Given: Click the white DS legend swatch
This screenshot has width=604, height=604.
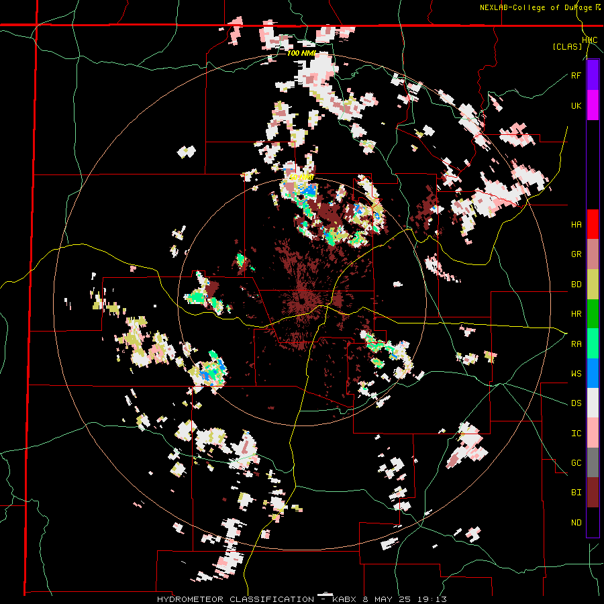Looking at the screenshot, I should [593, 403].
